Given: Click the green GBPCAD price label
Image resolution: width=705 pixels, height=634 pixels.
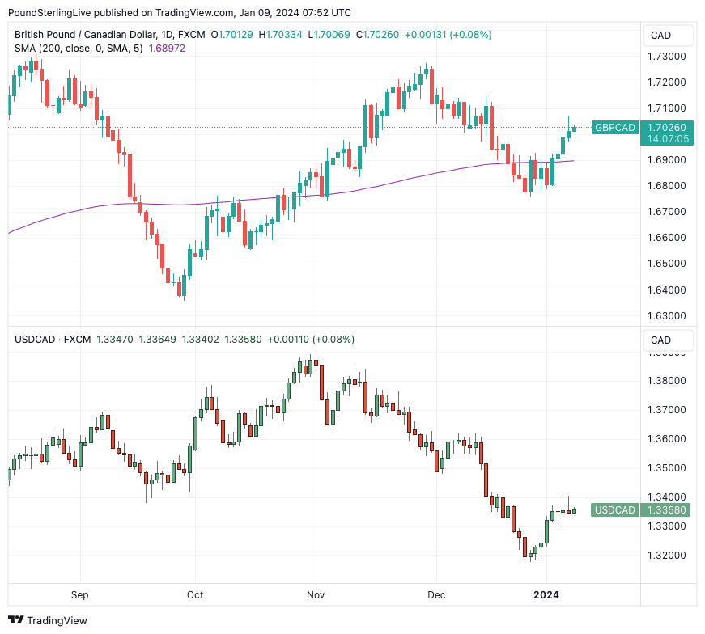Looking at the screenshot, I should coord(614,128).
